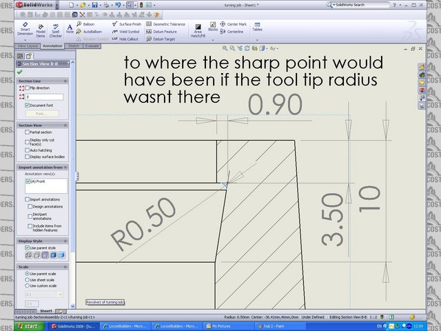
Task: Open the Blocks tool
Action: [213, 26]
